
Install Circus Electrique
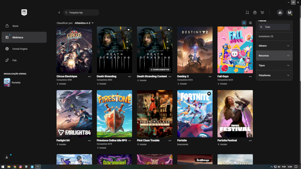(61, 84)
